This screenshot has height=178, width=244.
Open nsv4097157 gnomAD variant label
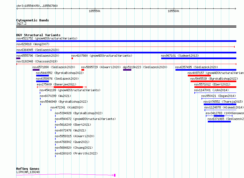point(216,73)
